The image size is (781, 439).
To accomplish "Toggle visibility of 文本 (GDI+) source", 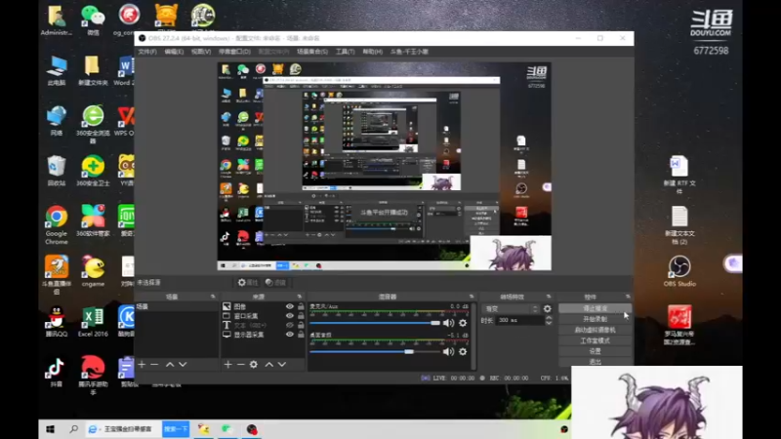I will [289, 325].
